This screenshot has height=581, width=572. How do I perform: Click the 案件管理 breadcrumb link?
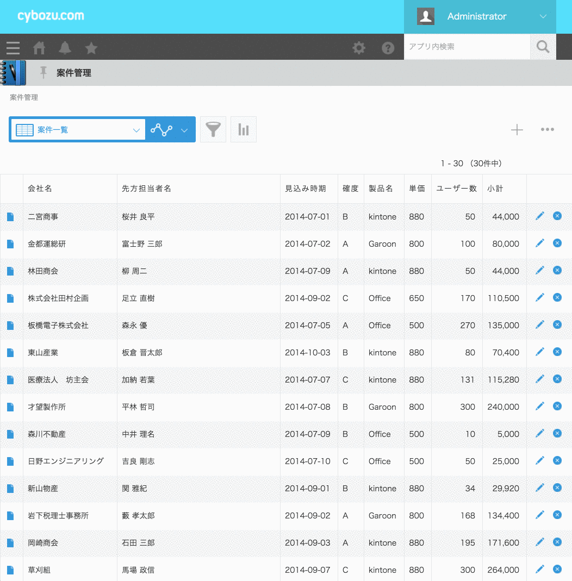[x=24, y=98]
